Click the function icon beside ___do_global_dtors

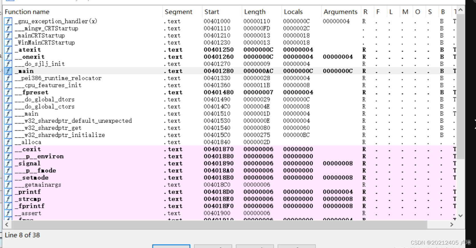pos(8,99)
